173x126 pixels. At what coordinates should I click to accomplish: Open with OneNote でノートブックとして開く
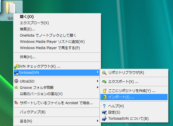click(57, 35)
